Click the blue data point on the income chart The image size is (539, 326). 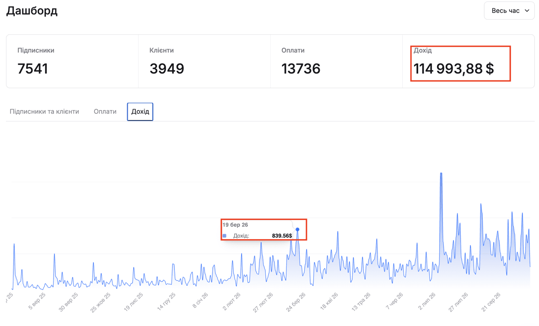[297, 229]
